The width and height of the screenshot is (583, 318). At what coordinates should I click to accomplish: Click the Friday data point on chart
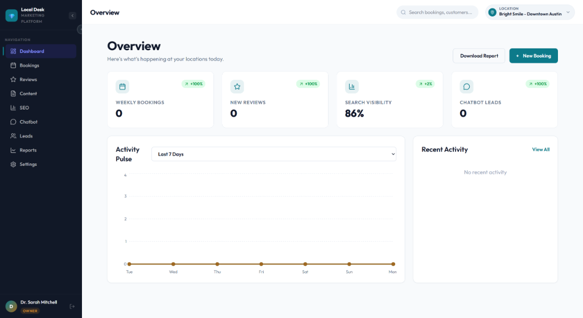[x=261, y=264]
